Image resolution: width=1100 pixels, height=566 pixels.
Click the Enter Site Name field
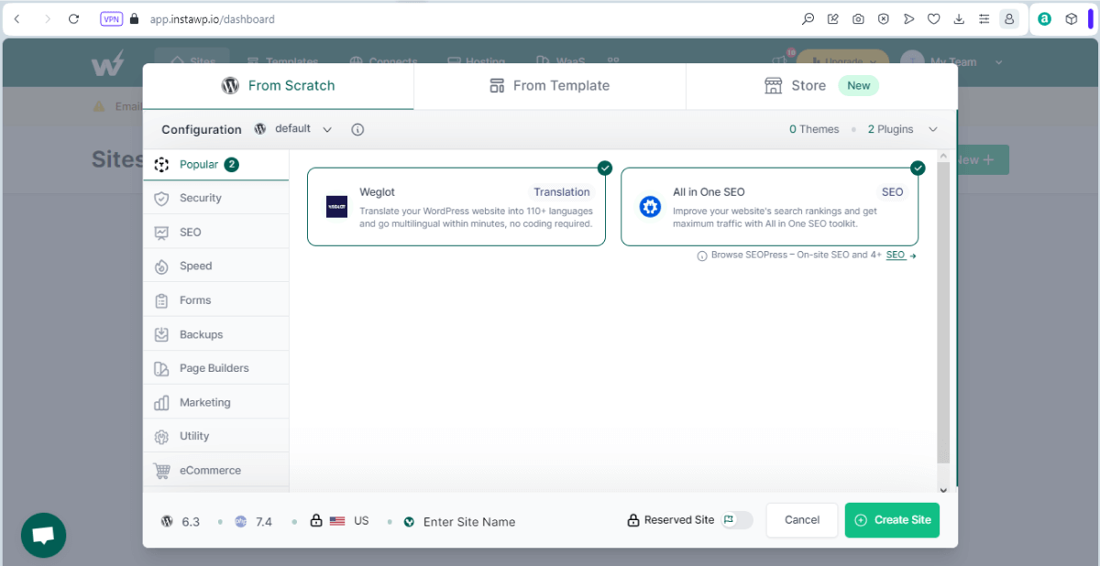pos(469,522)
